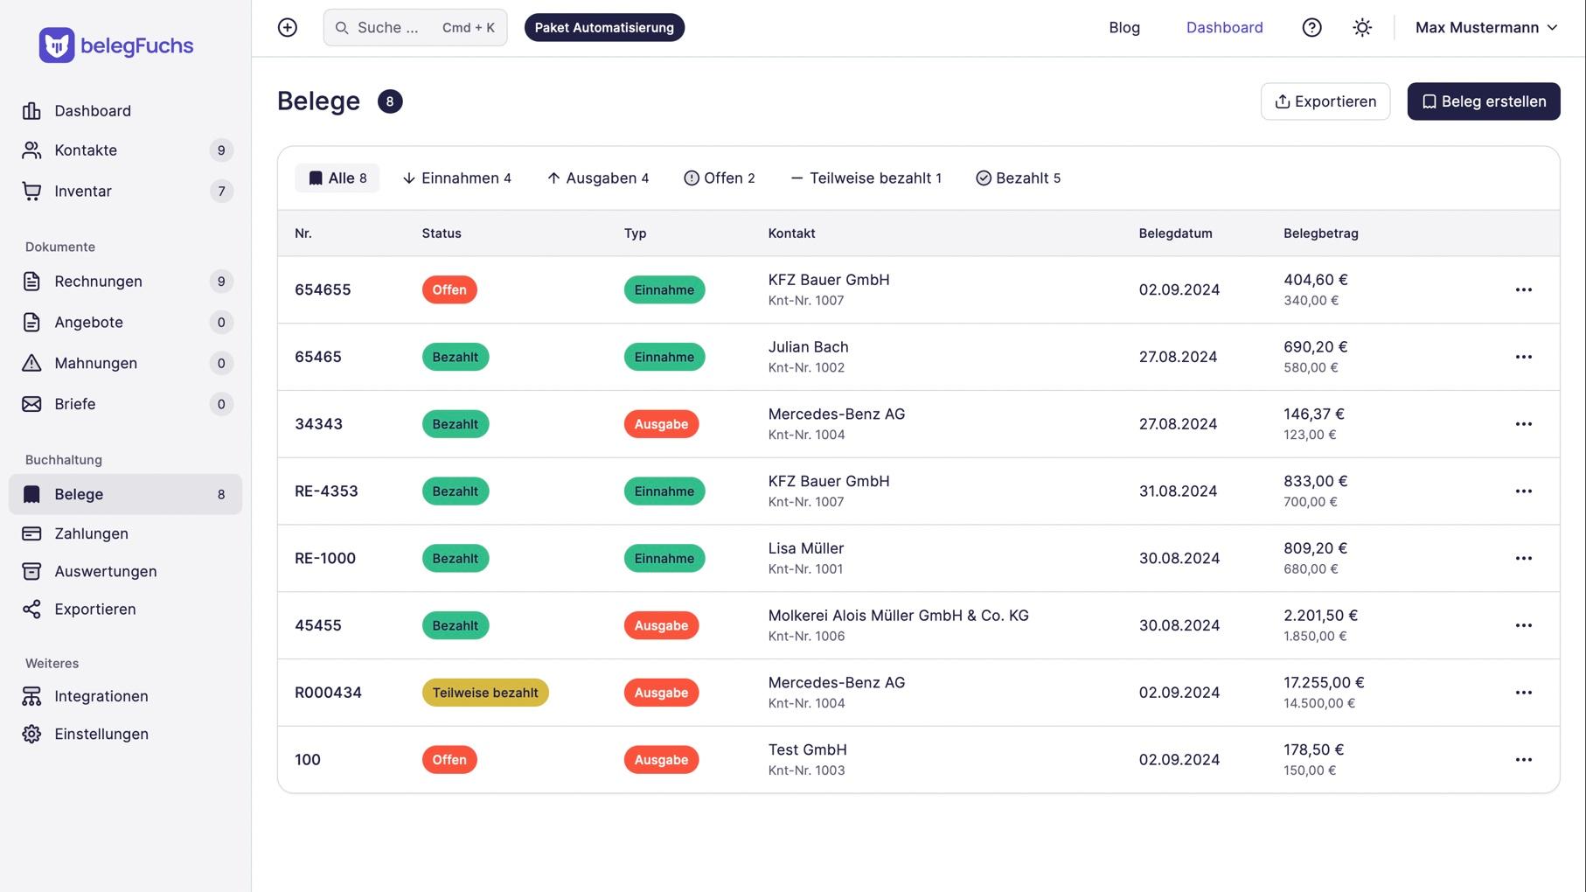The height and width of the screenshot is (892, 1586).
Task: Click the Belegdatum column header
Action: pos(1175,233)
